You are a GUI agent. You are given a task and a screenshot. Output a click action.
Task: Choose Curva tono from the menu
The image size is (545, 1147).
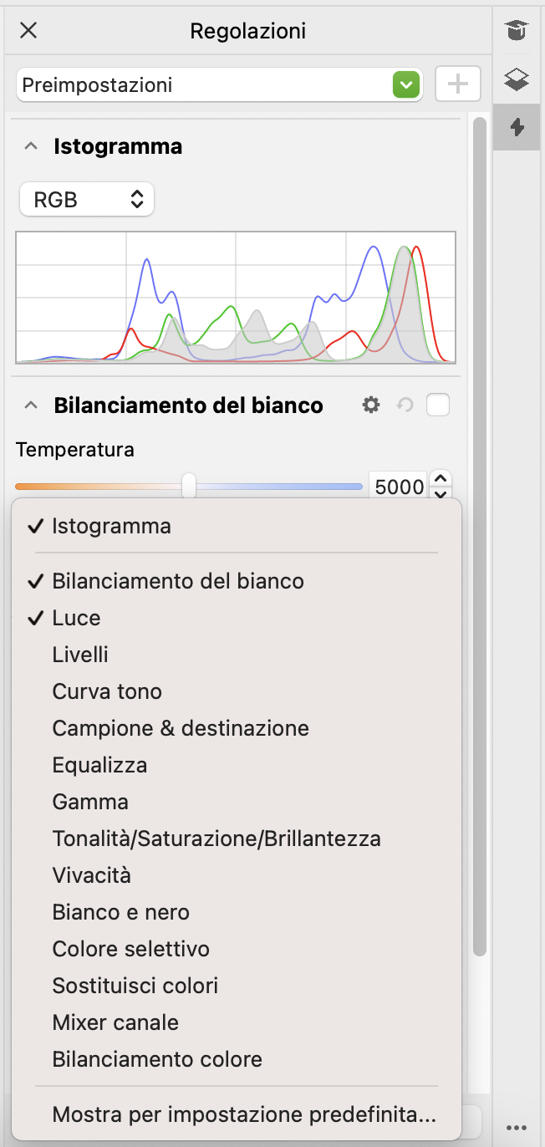(107, 692)
